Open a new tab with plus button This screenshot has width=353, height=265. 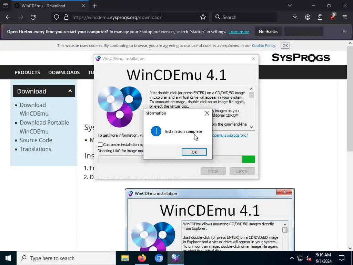pos(94,6)
